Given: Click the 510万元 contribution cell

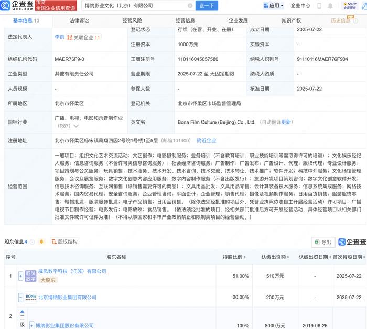Looking at the screenshot, I should [275, 276].
